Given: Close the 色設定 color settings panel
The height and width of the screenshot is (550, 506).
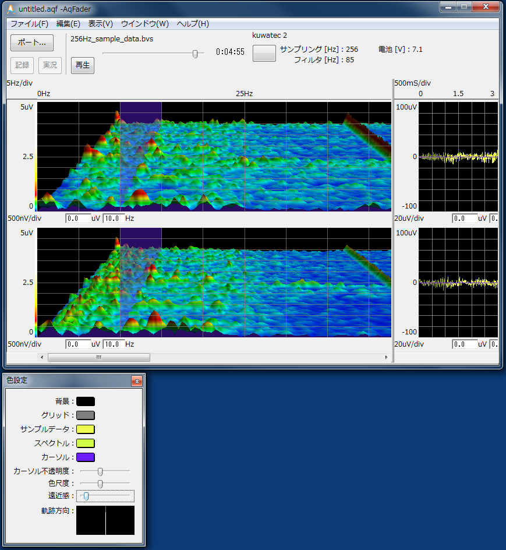Looking at the screenshot, I should tap(137, 381).
